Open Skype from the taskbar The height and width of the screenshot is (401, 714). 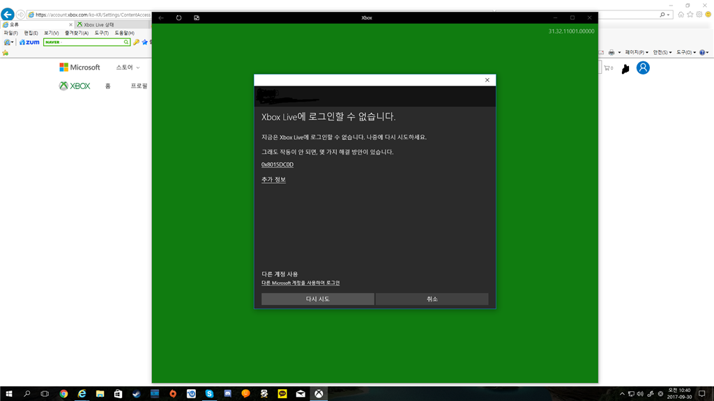tap(209, 394)
